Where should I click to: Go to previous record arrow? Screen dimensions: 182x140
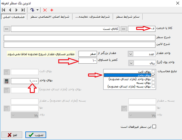pyautogui.click(x=10, y=10)
